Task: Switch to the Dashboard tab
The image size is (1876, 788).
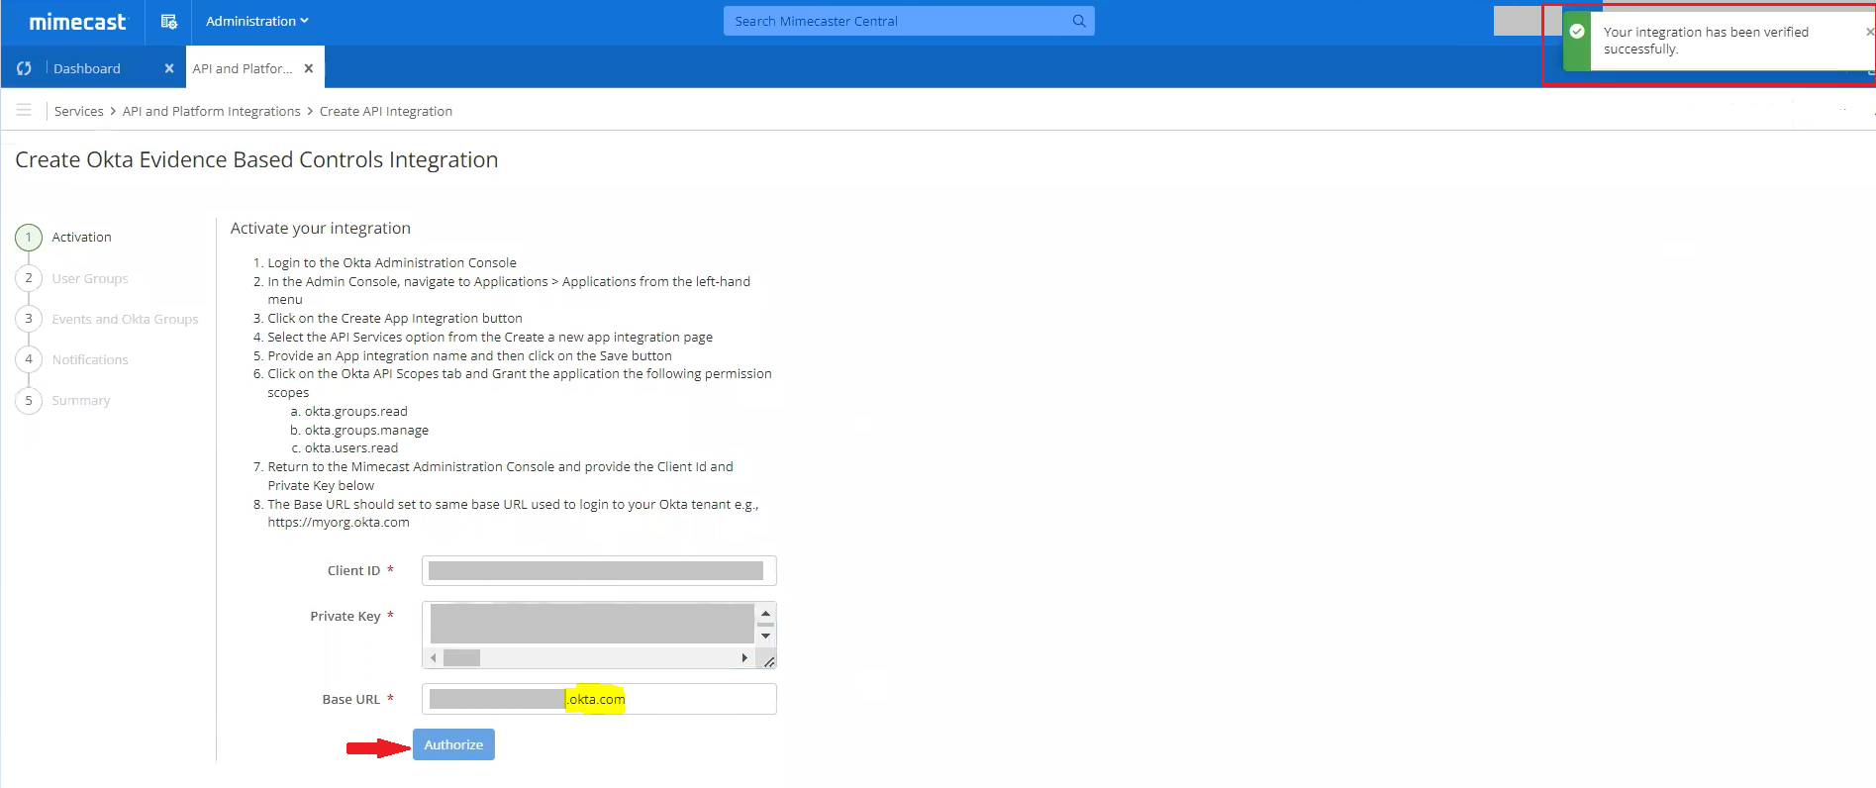Action: pyautogui.click(x=87, y=68)
